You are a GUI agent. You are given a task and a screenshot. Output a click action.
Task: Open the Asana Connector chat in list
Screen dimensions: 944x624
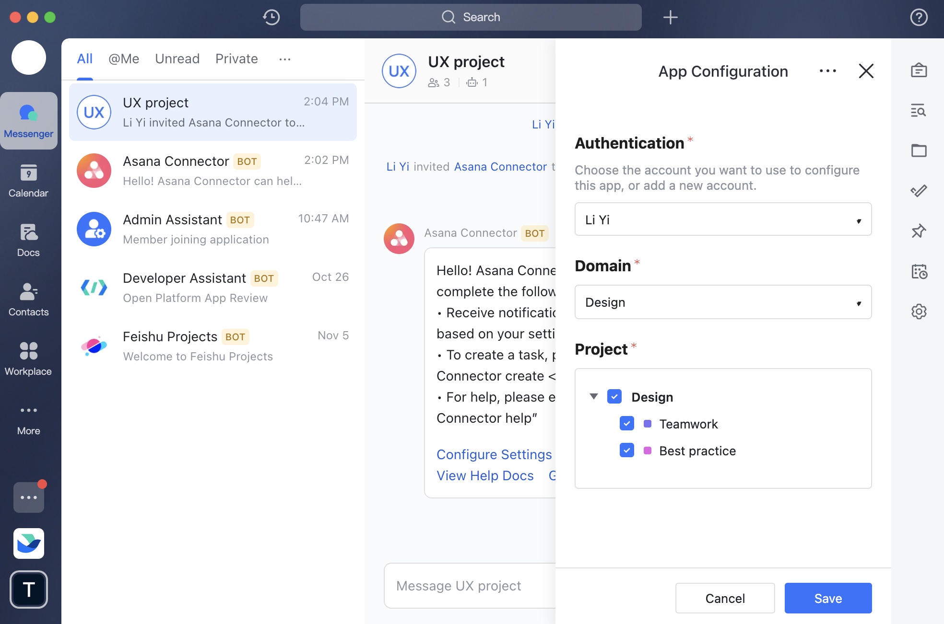213,171
